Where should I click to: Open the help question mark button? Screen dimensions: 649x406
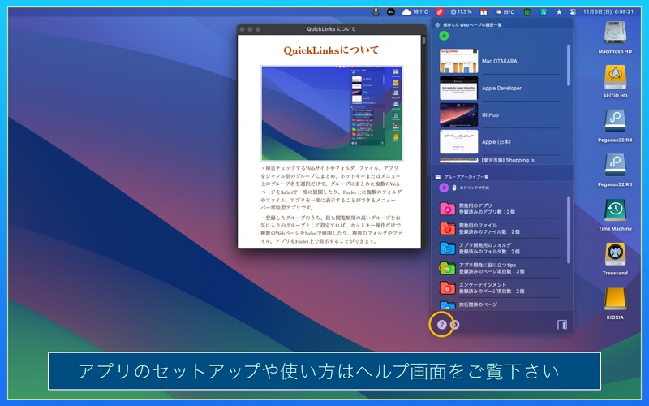(441, 325)
